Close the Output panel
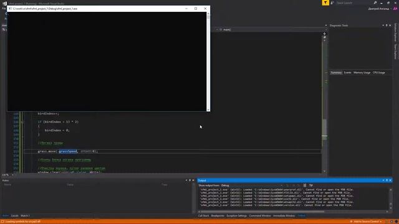This screenshot has width=399, height=224. 390,180
